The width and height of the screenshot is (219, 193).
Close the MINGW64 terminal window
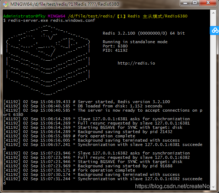tap(208, 3)
